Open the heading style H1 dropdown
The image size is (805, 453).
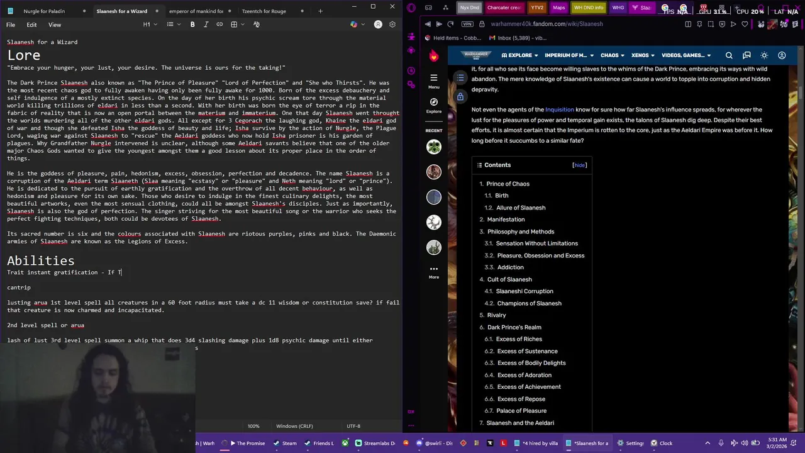coord(149,25)
